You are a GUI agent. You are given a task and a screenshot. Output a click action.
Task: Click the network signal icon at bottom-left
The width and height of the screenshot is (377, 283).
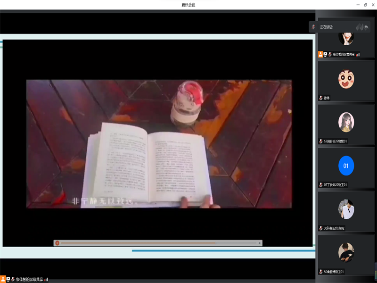click(x=46, y=279)
